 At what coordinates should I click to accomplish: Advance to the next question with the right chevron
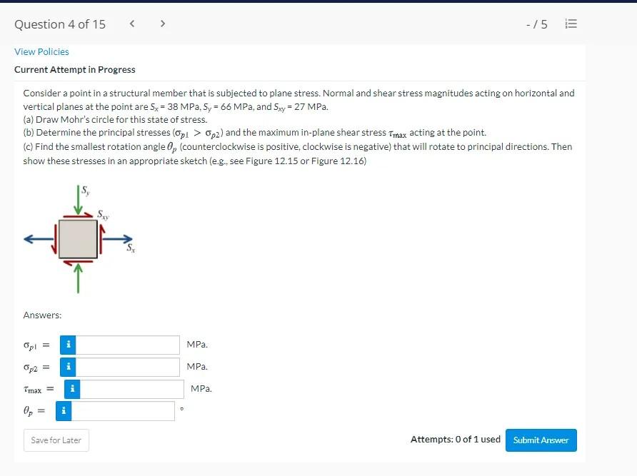[x=163, y=23]
